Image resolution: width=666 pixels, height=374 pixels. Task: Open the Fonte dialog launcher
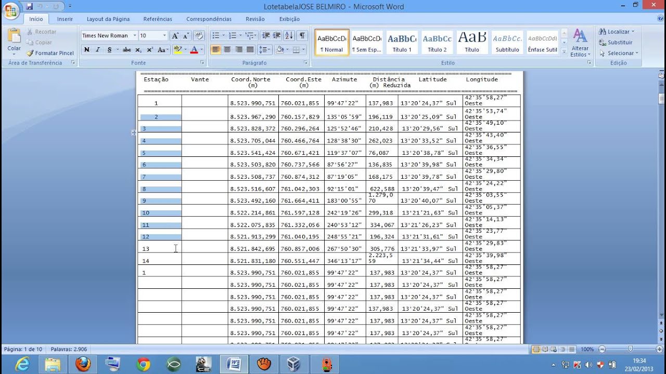pyautogui.click(x=203, y=63)
